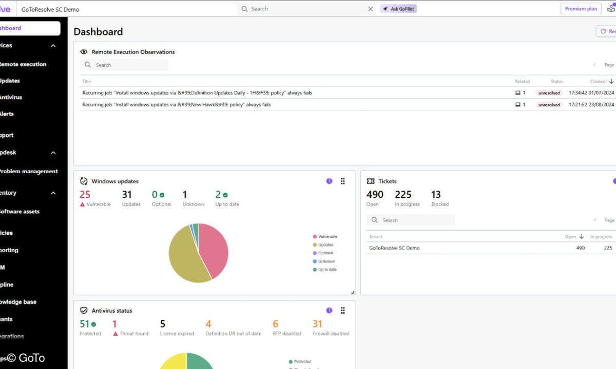Click the device icon in the Definition Updates Daily row

click(x=518, y=93)
